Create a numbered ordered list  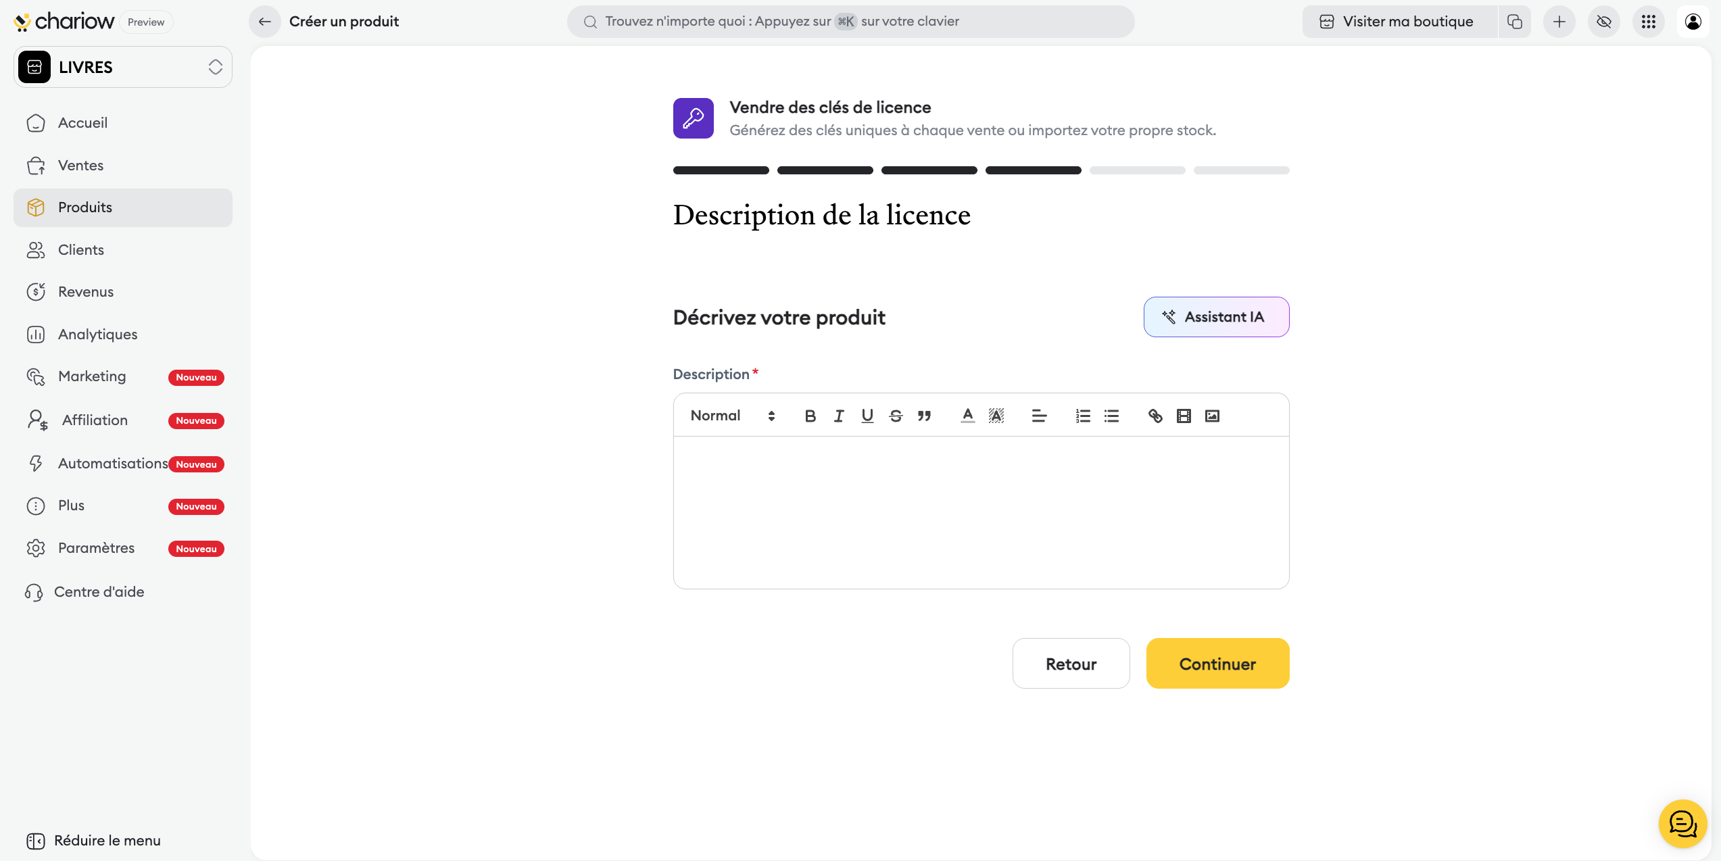[x=1083, y=416]
